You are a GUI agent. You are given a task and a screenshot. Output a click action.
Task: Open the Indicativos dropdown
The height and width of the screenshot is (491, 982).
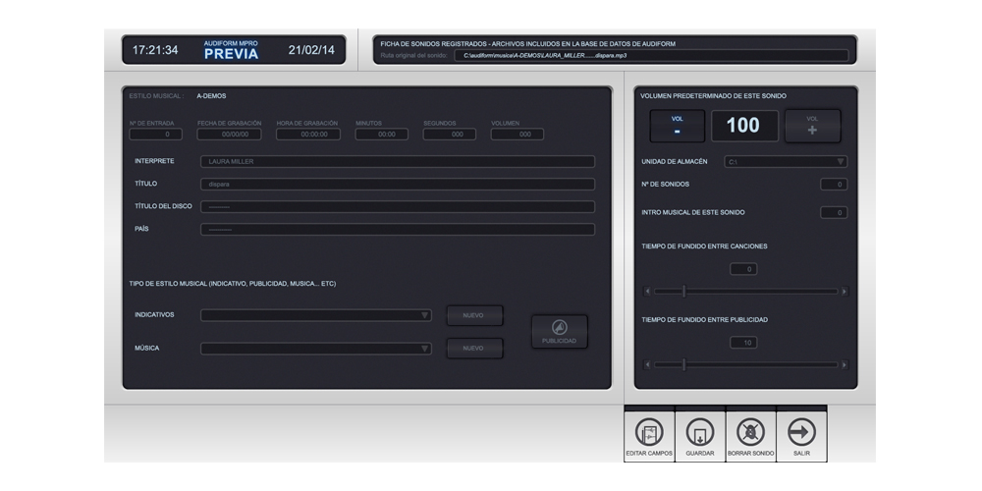coord(315,315)
